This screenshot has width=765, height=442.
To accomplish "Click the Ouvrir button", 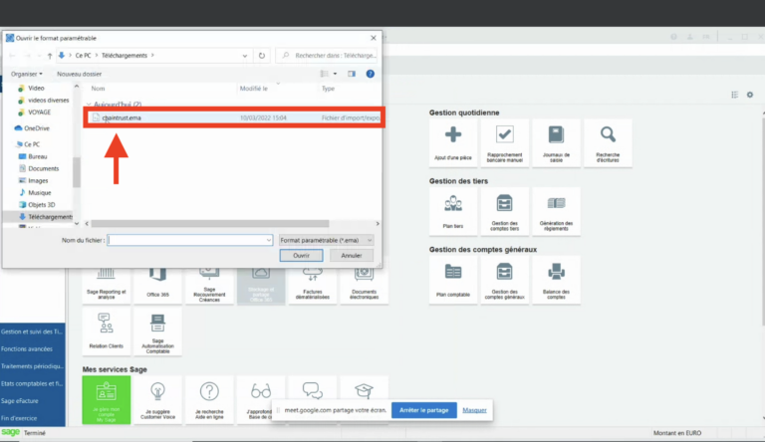I will point(301,255).
